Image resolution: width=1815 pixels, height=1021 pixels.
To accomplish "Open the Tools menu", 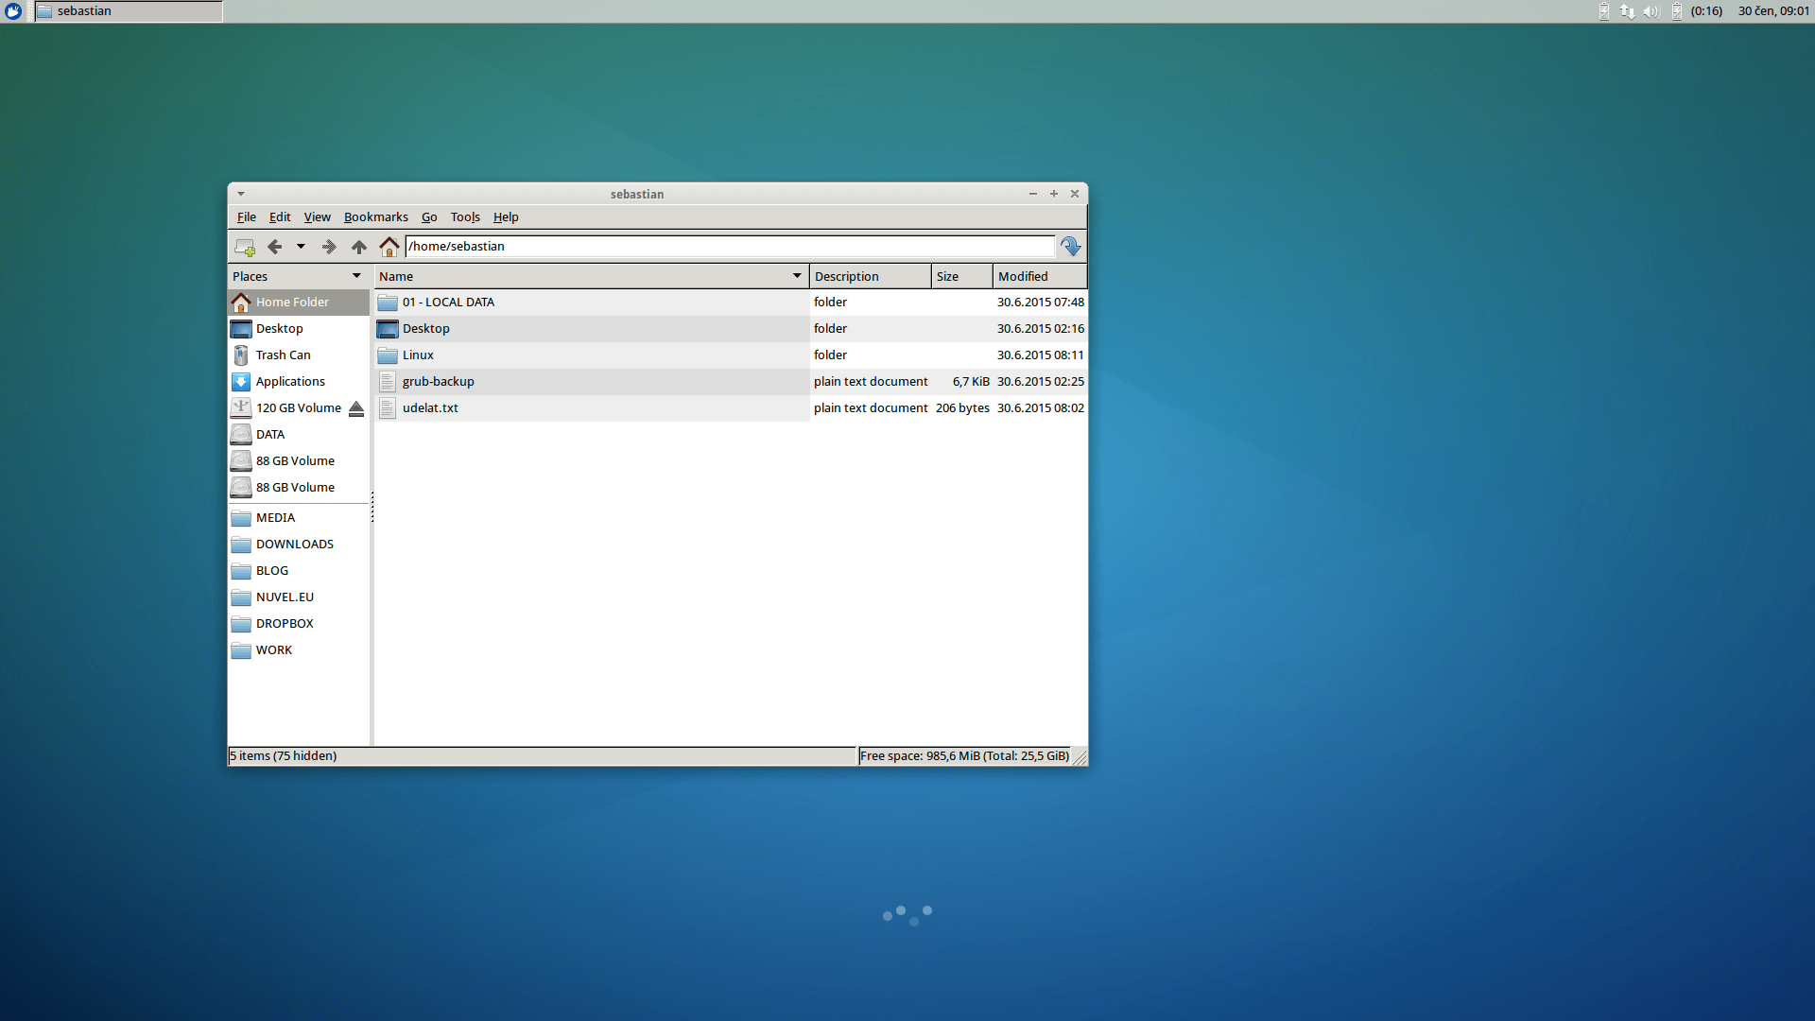I will click(465, 217).
